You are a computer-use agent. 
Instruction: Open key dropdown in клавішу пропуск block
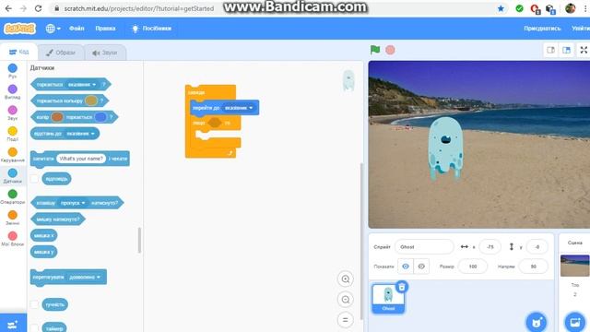[74, 203]
